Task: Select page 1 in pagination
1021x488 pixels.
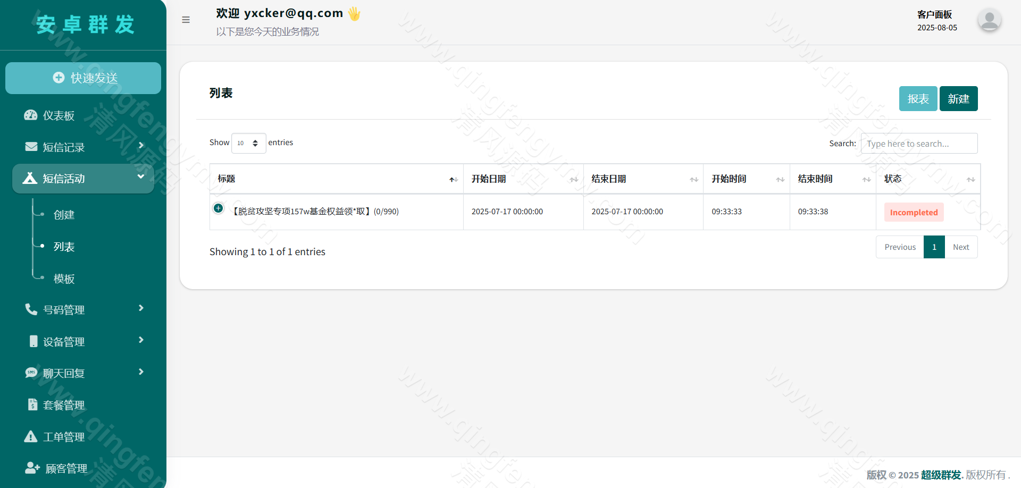Action: coord(934,247)
